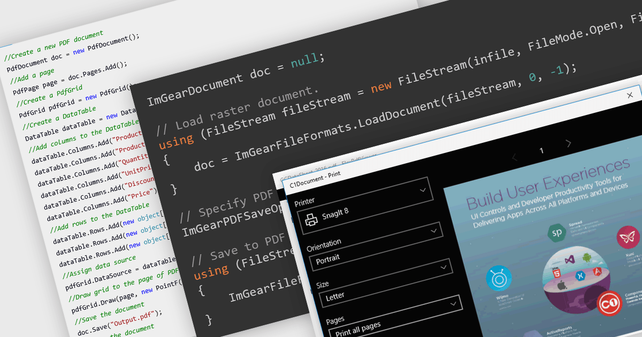Click the line 'PdfDocument doc = new PdfDocument();'
This screenshot has height=337, width=642.
(x=73, y=53)
